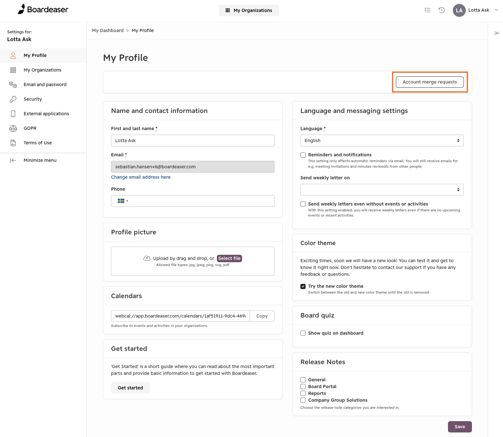
Task: Click Select file for profile picture
Action: (x=229, y=258)
